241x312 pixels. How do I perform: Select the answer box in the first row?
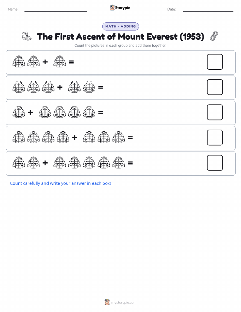215,62
